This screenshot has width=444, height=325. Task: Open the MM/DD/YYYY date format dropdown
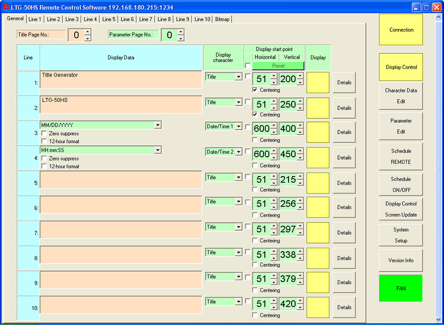click(157, 125)
